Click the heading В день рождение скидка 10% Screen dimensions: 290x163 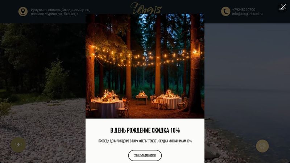point(145,130)
